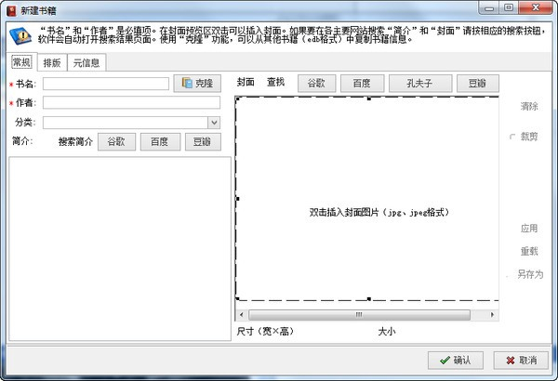Focus the 作者 input field

point(132,102)
